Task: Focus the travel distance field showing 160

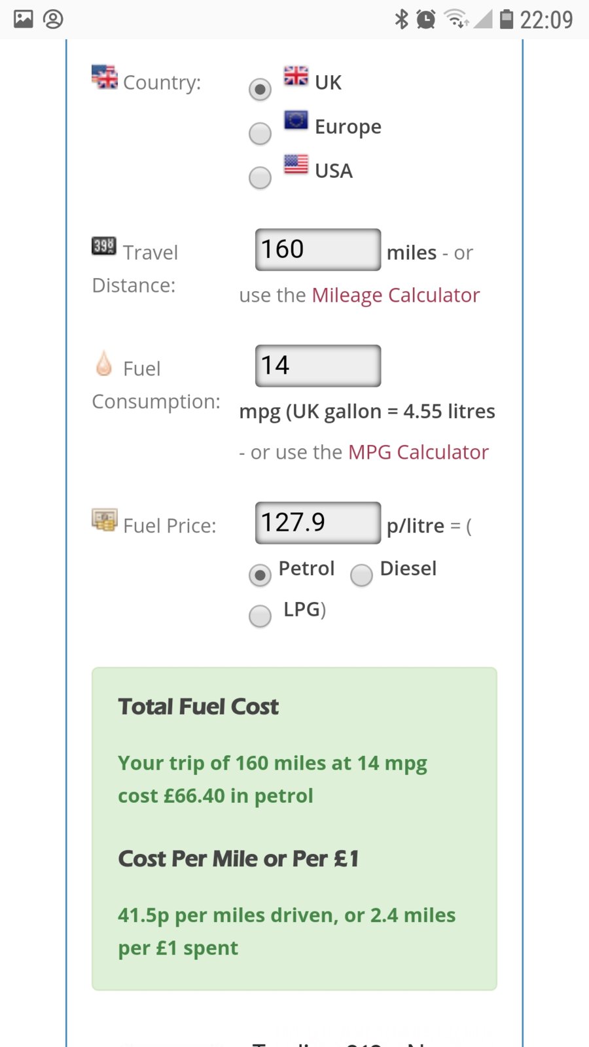Action: click(x=318, y=249)
